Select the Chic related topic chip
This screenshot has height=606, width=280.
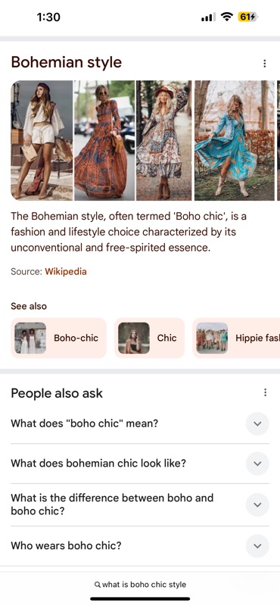[150, 338]
